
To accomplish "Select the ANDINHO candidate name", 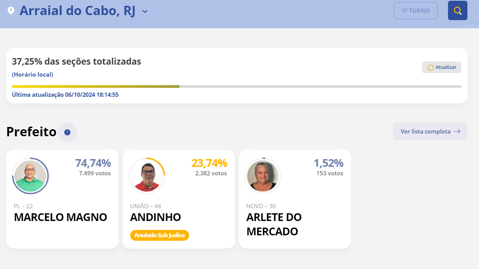I will tap(155, 217).
